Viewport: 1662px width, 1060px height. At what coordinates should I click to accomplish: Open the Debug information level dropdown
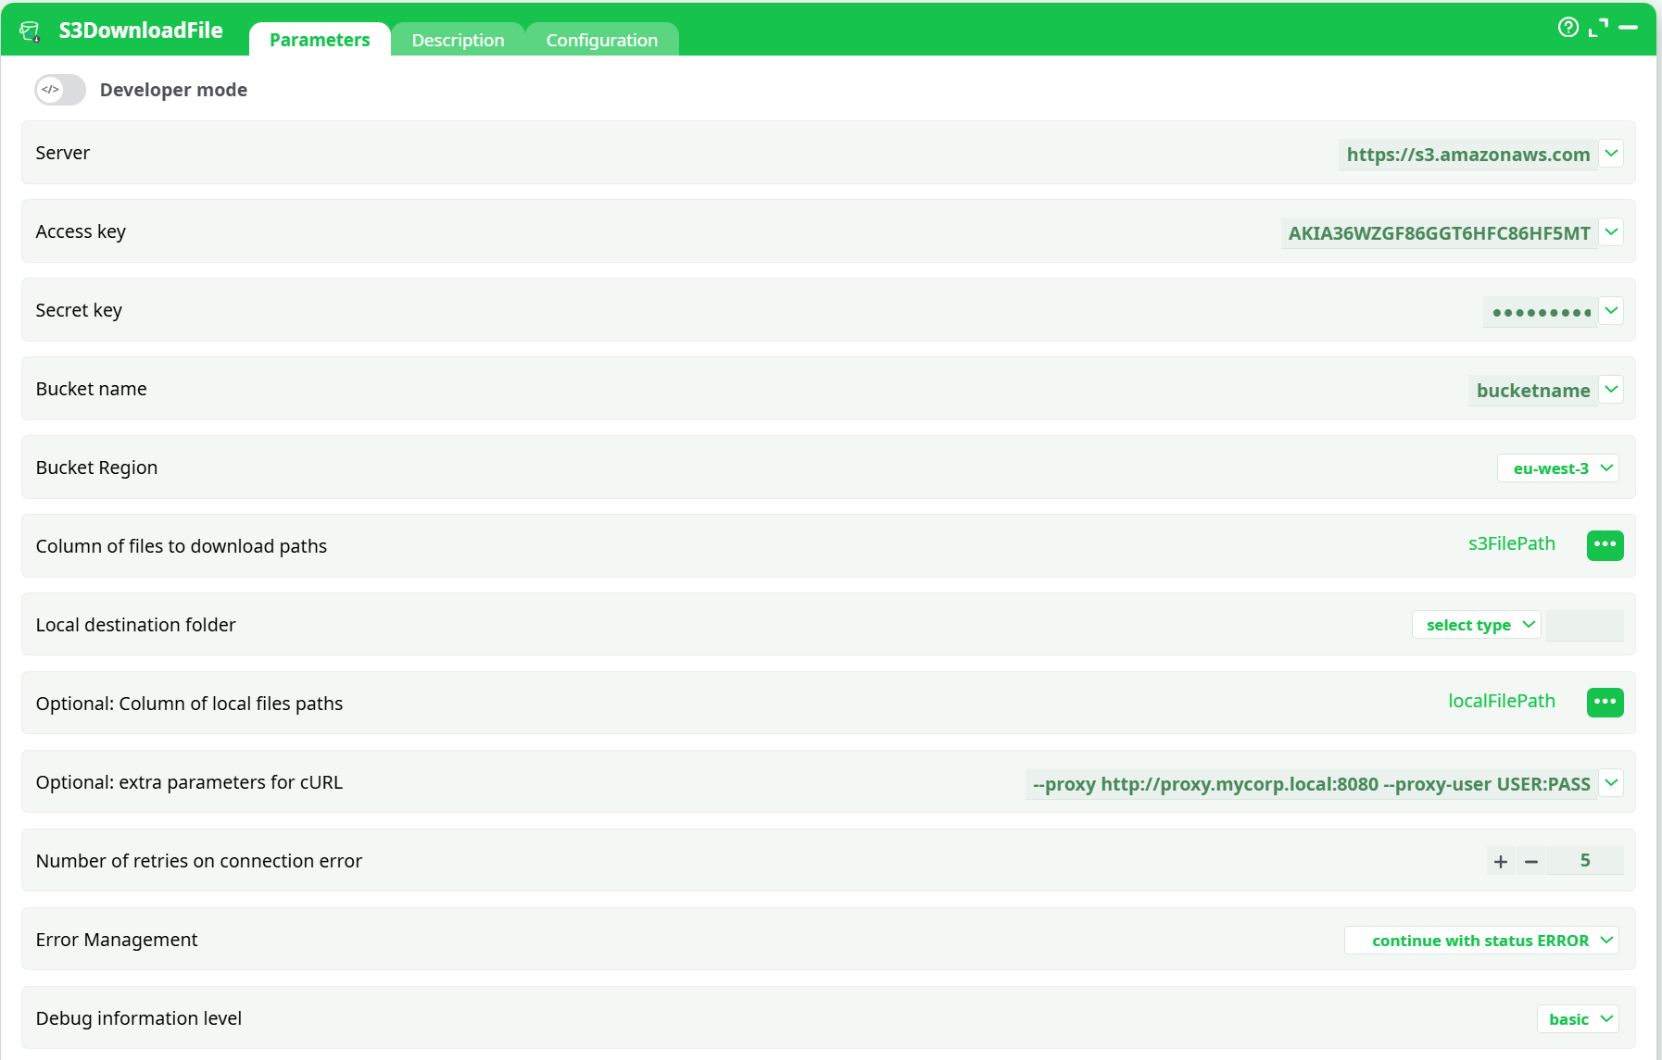1577,1018
